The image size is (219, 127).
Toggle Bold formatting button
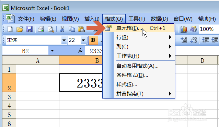tap(93, 40)
